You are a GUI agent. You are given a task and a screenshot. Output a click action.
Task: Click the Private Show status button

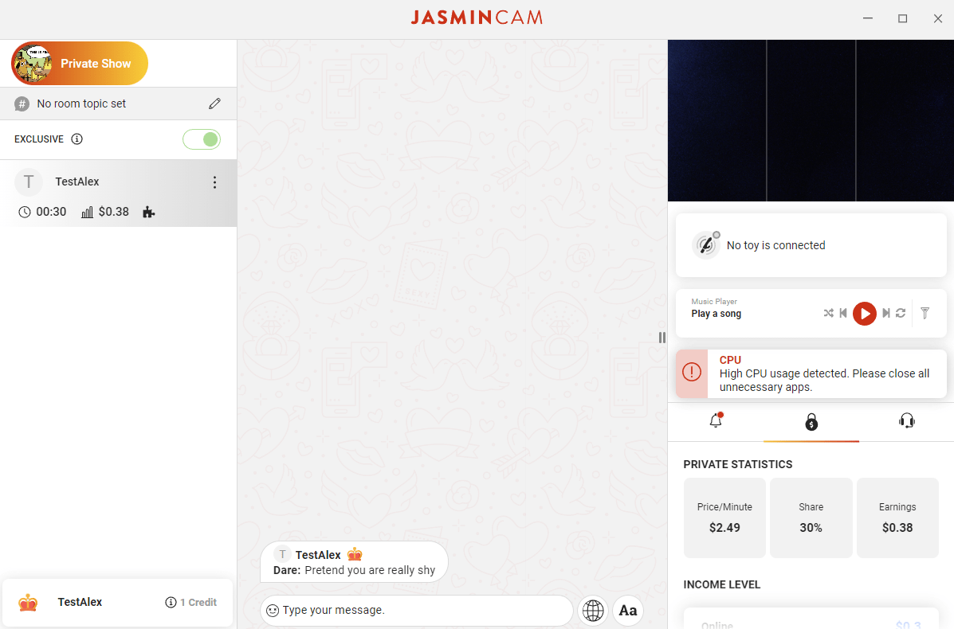click(x=79, y=63)
